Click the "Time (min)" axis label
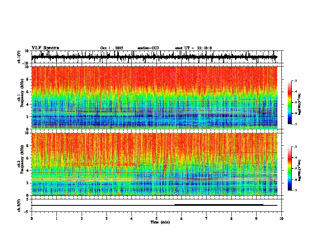Screen dimensions: 317x245 [160, 222]
